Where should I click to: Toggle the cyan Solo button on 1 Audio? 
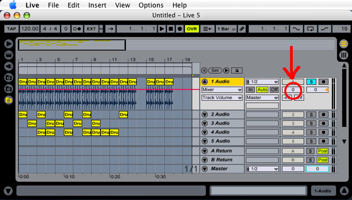(x=311, y=82)
